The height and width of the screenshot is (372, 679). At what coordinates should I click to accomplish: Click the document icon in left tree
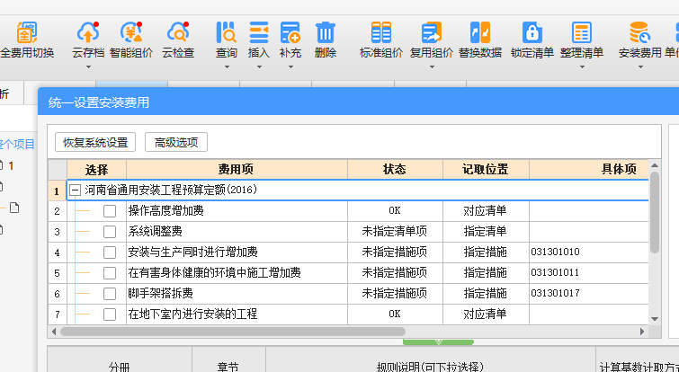pyautogui.click(x=14, y=208)
